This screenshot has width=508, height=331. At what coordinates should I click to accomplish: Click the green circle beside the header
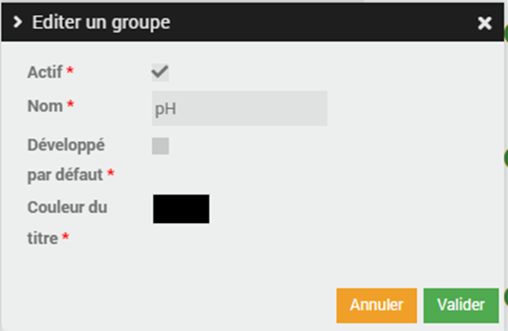coord(506,33)
